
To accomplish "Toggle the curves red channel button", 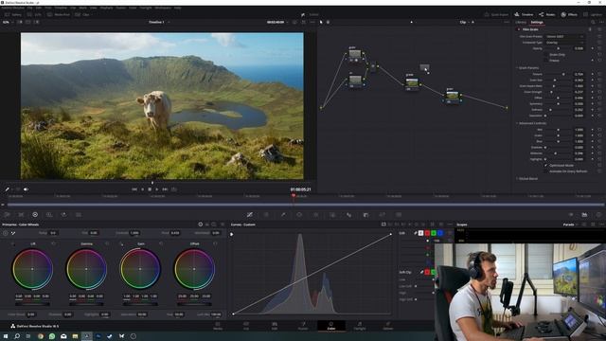I will (427, 233).
